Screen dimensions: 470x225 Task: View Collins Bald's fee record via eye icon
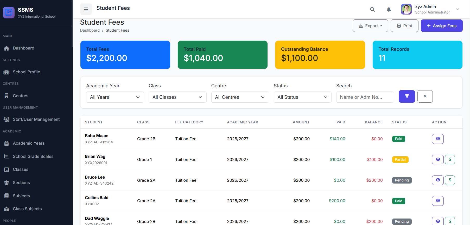point(438,201)
